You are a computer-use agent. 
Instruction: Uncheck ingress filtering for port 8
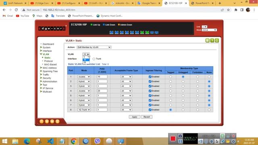150,110
